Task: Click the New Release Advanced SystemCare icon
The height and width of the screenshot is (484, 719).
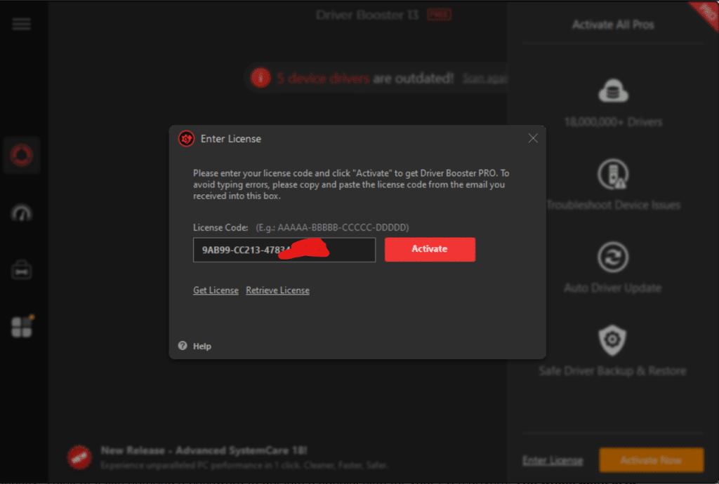Action: pyautogui.click(x=79, y=457)
